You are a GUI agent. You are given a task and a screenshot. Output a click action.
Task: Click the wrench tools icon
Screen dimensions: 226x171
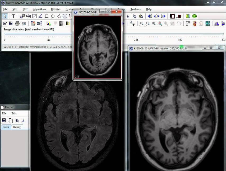pyautogui.click(x=132, y=24)
